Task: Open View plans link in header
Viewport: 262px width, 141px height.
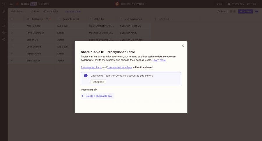Action: click(44, 4)
